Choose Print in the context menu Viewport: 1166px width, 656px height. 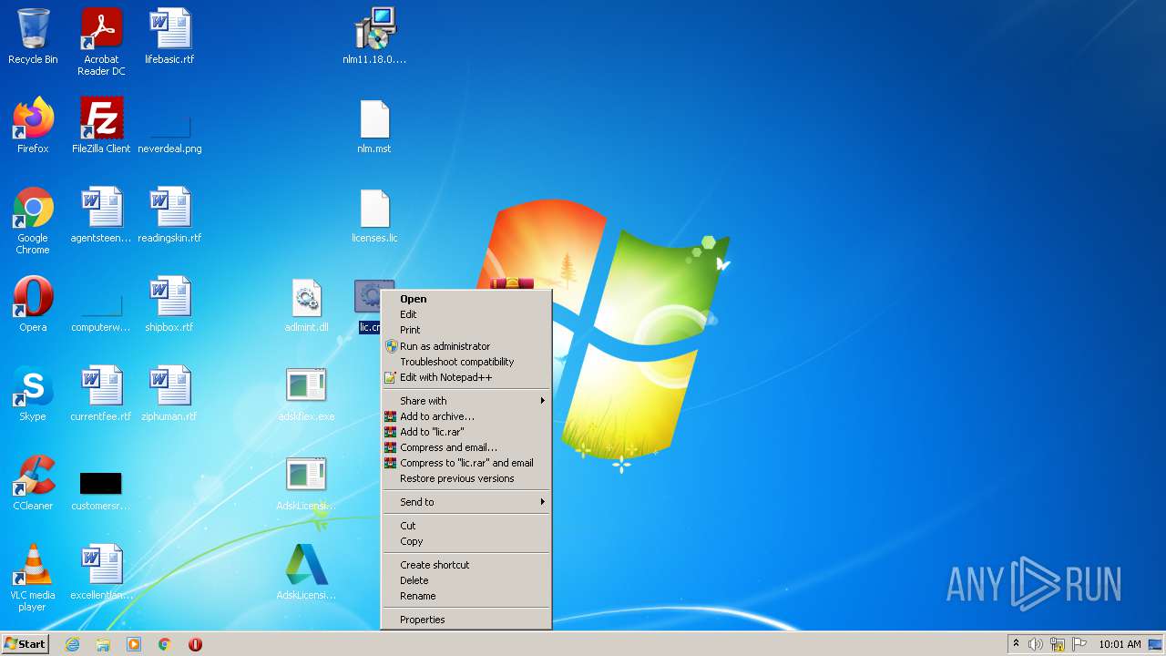tap(466, 330)
